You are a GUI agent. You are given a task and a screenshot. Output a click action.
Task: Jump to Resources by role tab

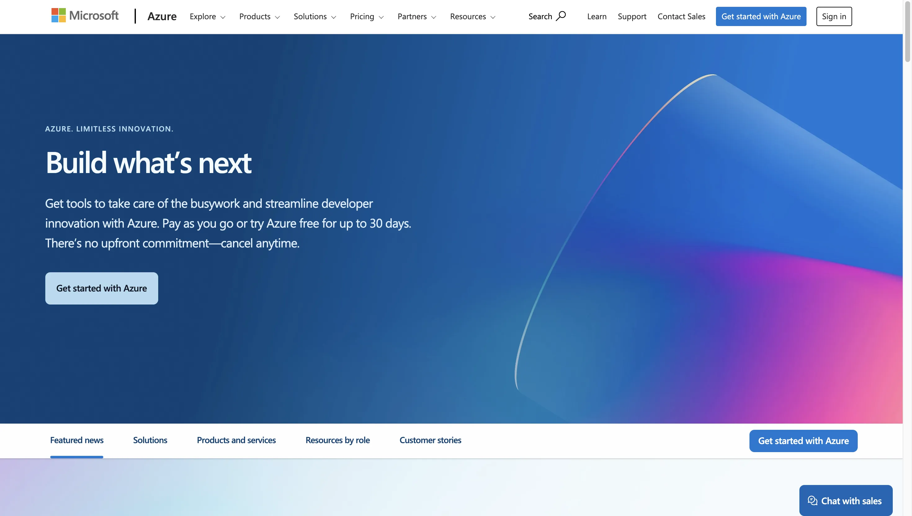tap(338, 440)
